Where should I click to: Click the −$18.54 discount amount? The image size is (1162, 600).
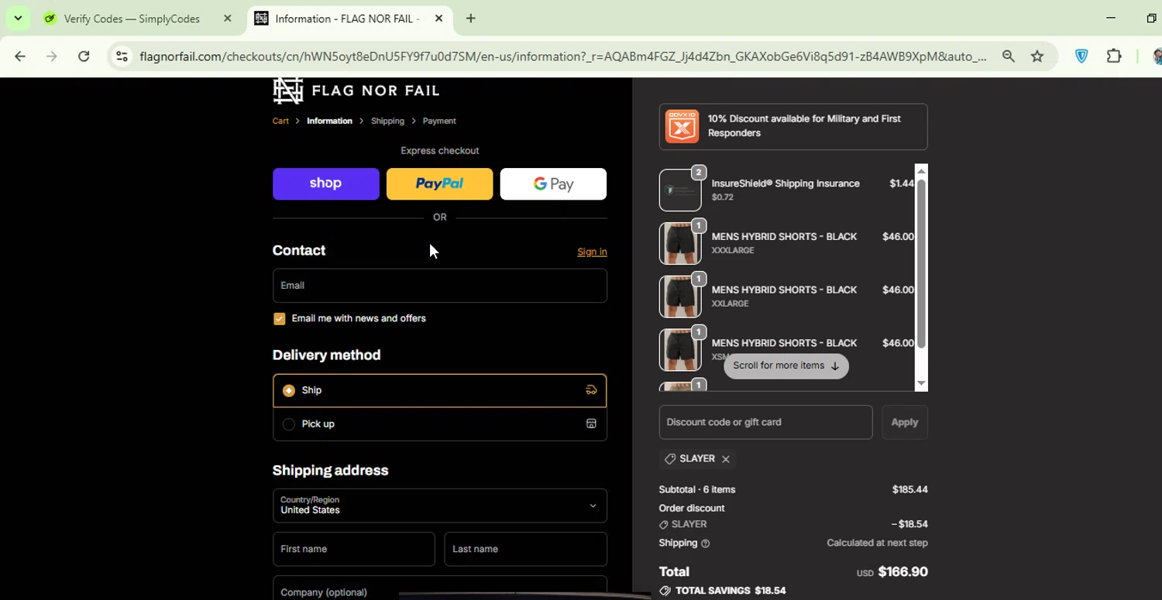909,524
